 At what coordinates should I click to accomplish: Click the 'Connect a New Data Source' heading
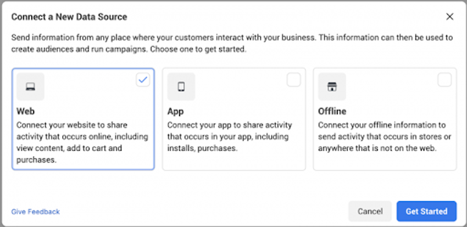(69, 16)
